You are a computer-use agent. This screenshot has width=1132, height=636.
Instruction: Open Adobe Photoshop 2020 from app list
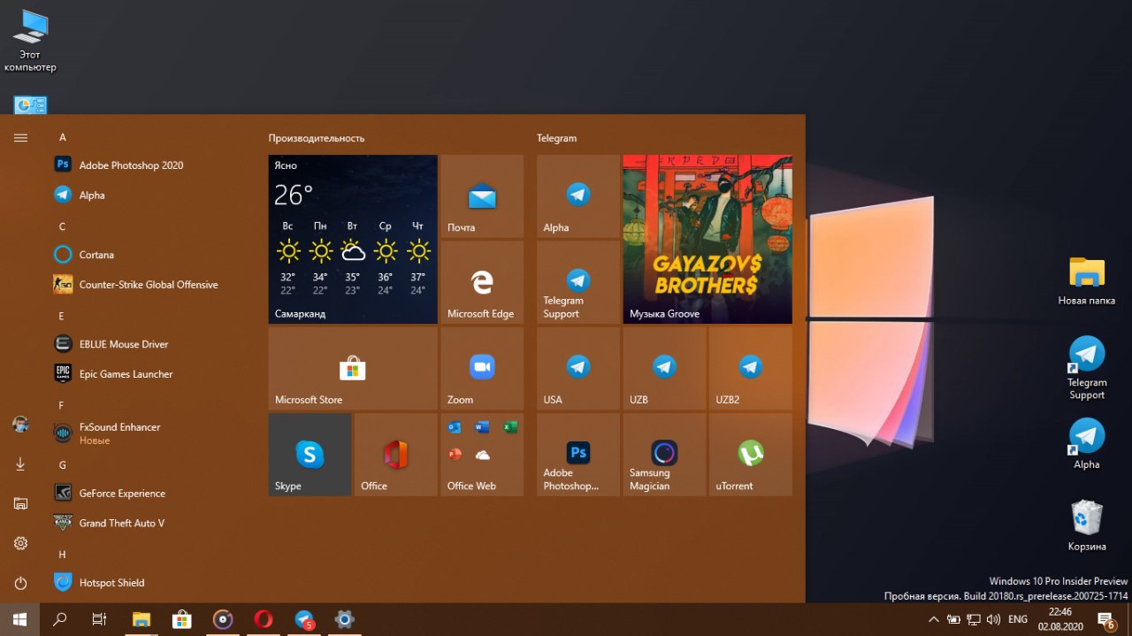coord(150,165)
